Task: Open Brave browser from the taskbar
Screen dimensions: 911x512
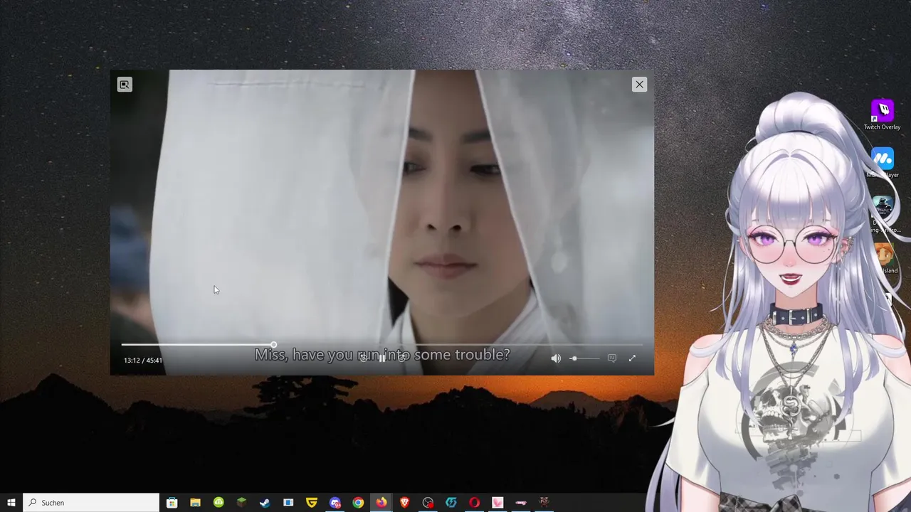Action: [x=404, y=503]
